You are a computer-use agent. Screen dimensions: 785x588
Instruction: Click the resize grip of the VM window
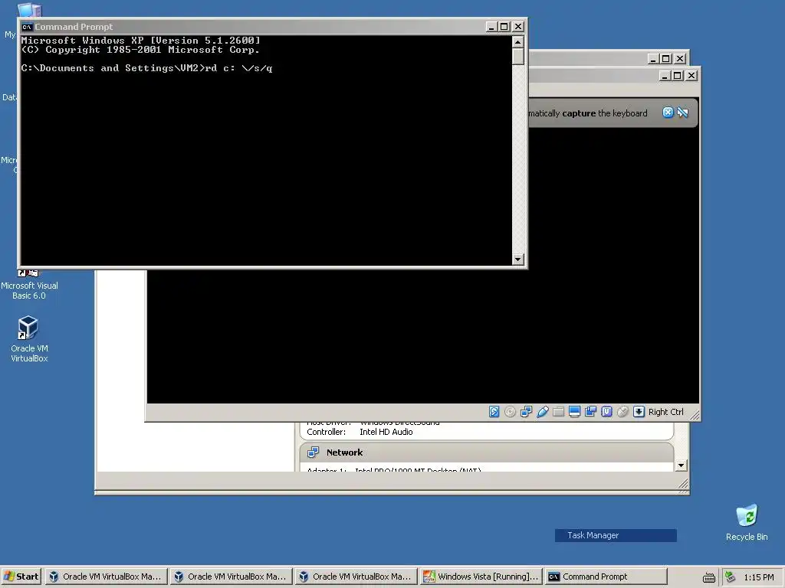tap(695, 415)
